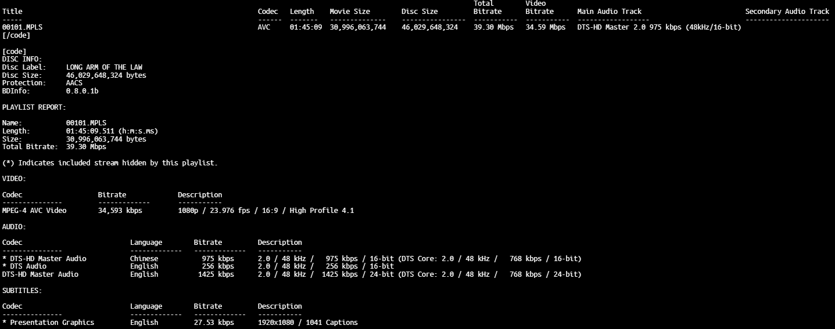Click the "AACS" protection value
This screenshot has height=329, width=835.
[x=74, y=83]
